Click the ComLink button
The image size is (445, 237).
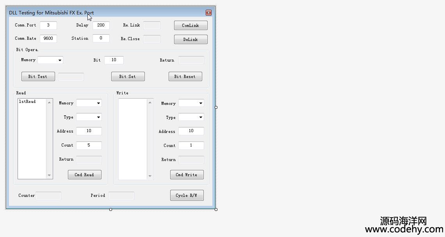tap(191, 25)
